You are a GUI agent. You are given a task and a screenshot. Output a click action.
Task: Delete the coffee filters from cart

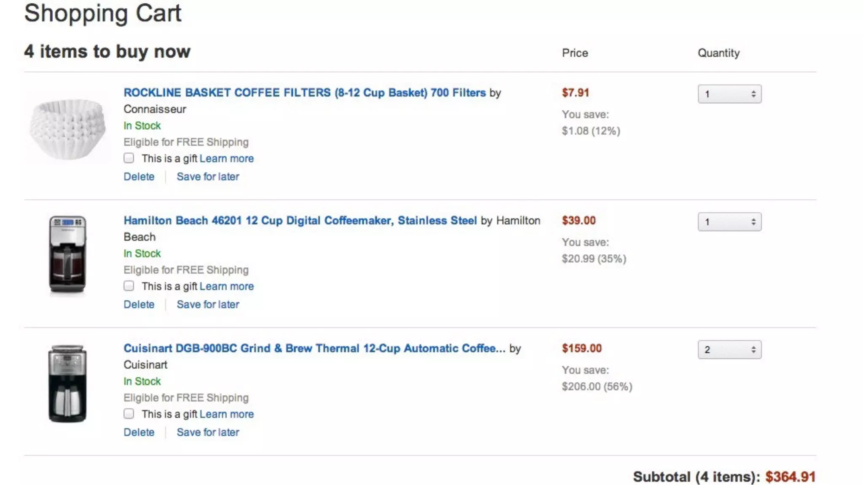[139, 177]
